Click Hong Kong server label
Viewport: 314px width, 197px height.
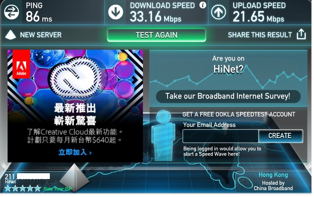point(273,175)
